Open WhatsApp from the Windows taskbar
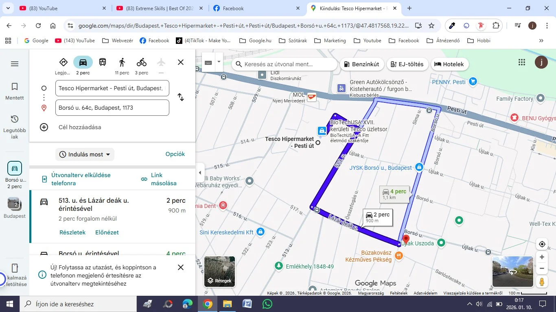 pyautogui.click(x=267, y=304)
